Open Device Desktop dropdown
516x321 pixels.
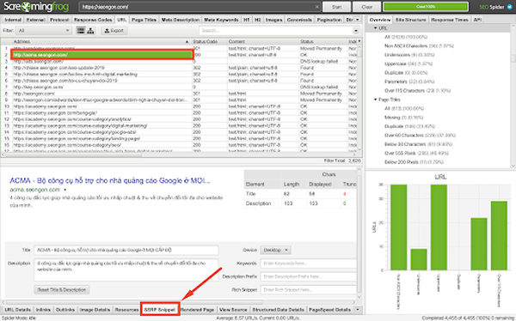click(275, 250)
